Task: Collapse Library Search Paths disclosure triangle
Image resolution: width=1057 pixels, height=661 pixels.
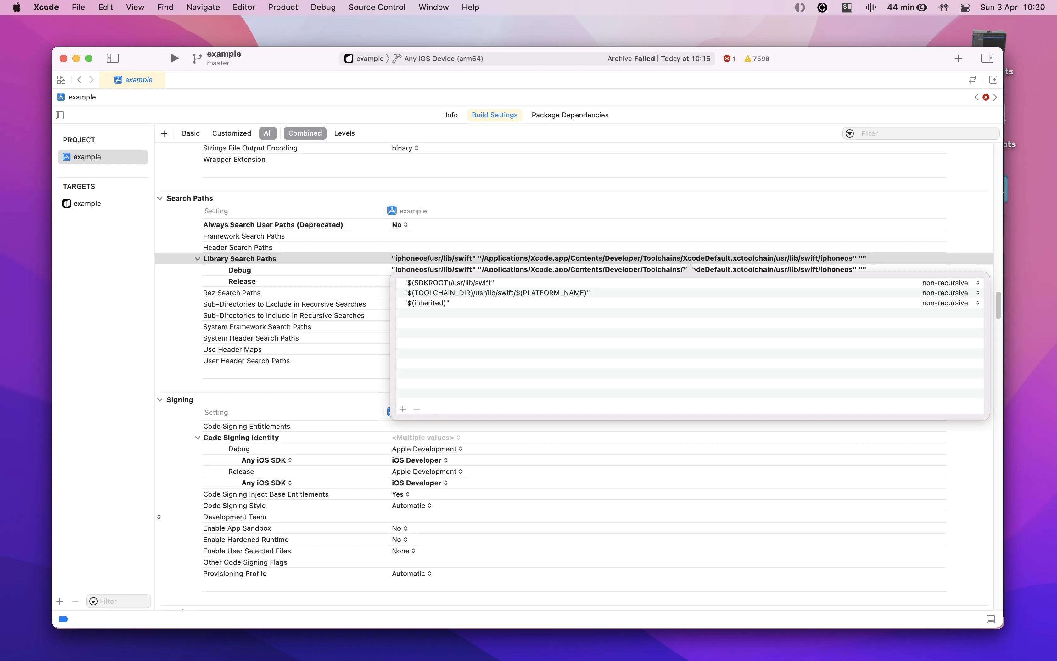Action: point(198,259)
